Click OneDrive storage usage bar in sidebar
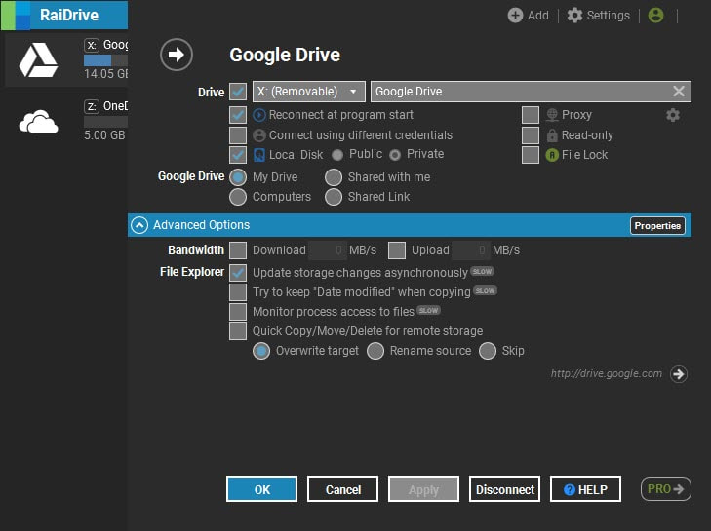 (x=105, y=122)
